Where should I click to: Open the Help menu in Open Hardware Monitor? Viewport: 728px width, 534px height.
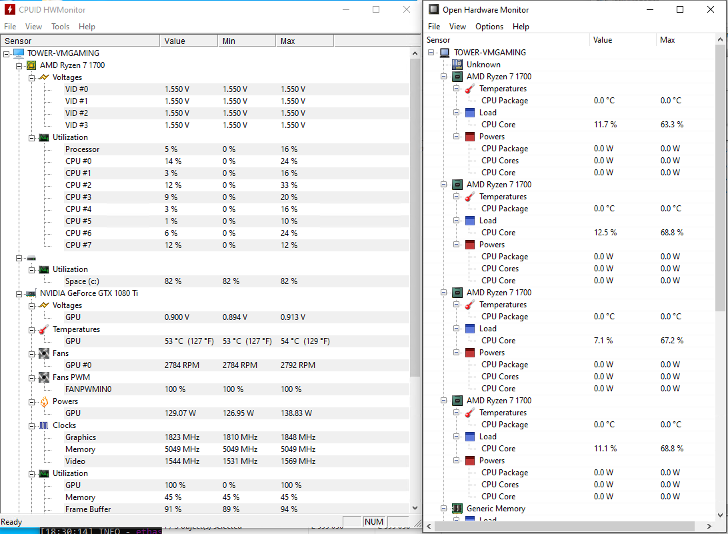pyautogui.click(x=521, y=27)
